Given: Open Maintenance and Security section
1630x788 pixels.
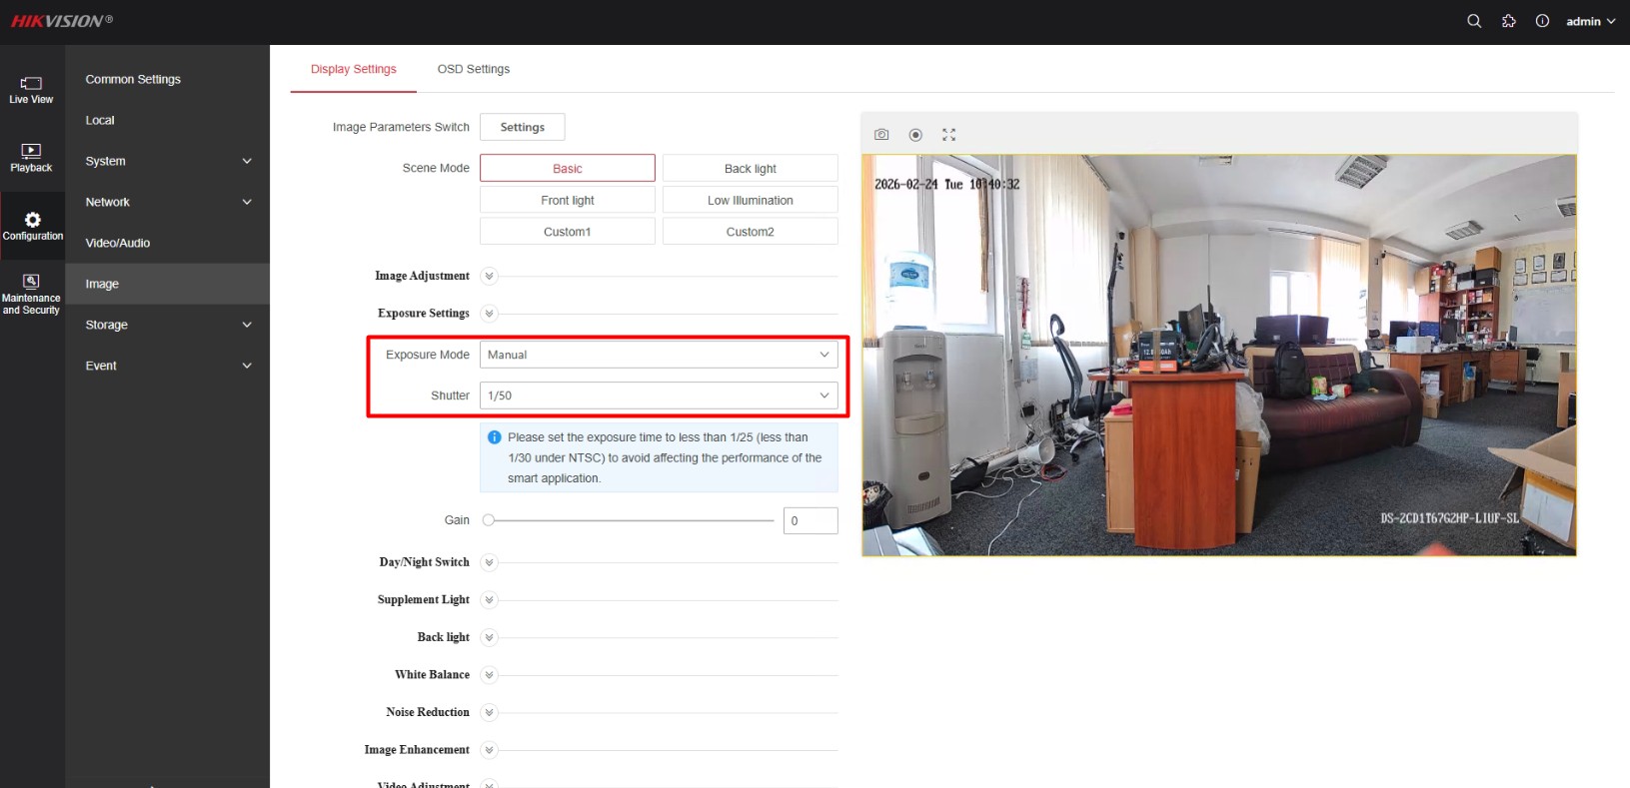Looking at the screenshot, I should [31, 295].
